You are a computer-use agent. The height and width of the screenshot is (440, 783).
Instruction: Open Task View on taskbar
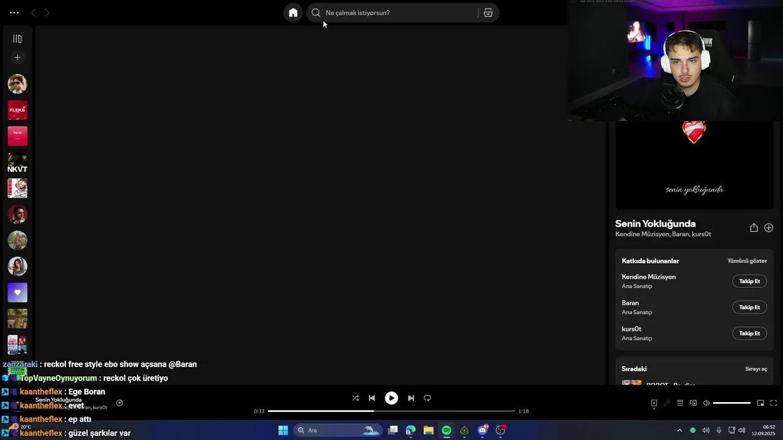tap(393, 430)
